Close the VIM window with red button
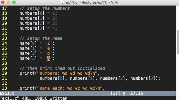 tap(3, 2)
